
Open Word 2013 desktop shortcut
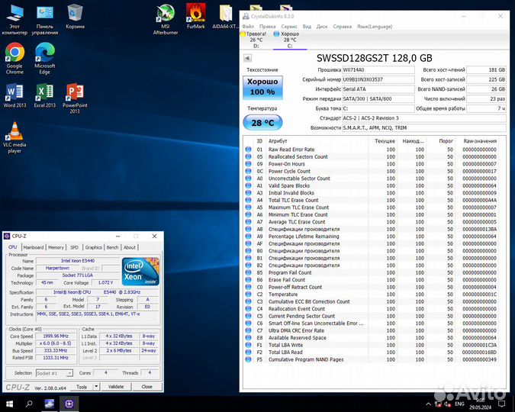pos(14,95)
